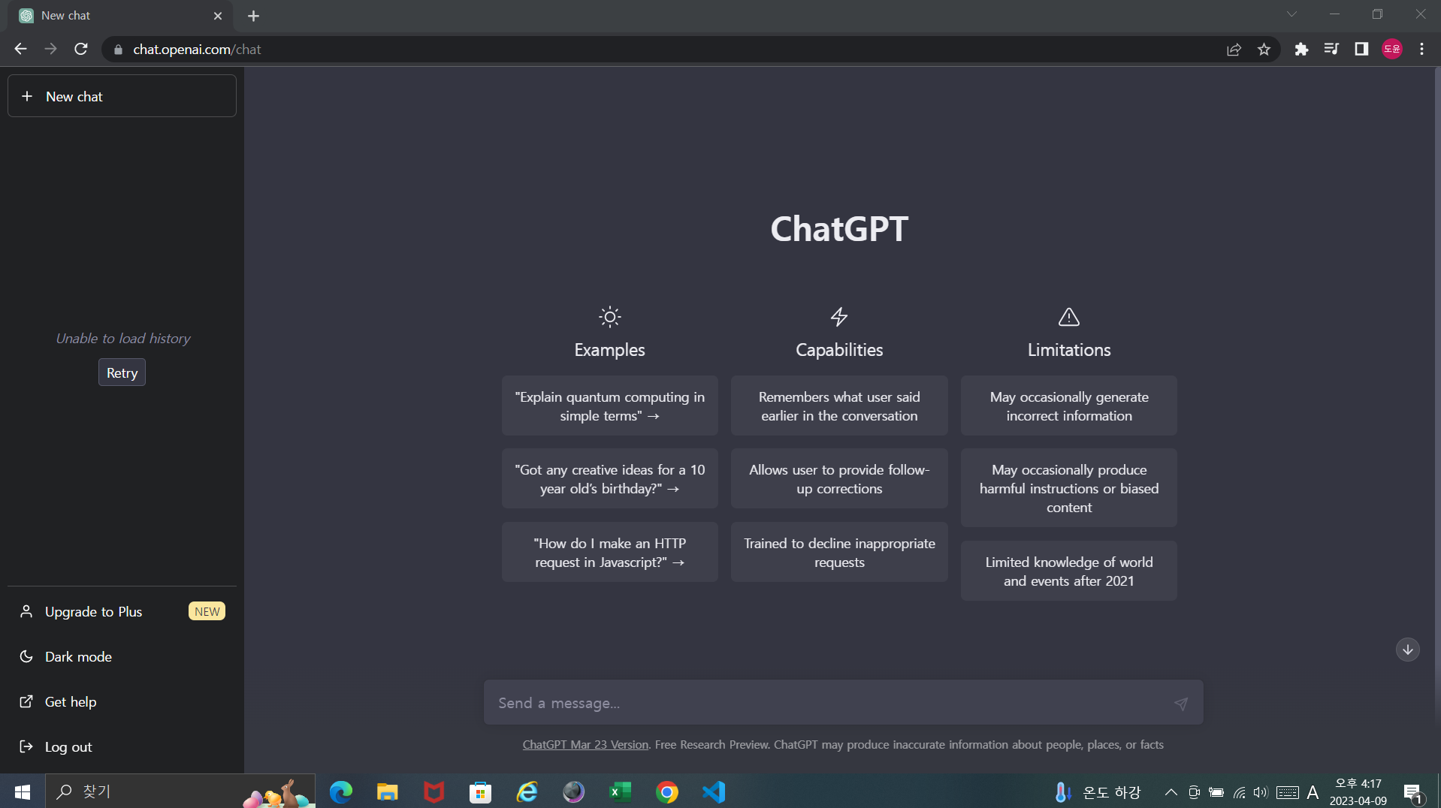
Task: Click the ChatGPT heading text
Action: [839, 228]
